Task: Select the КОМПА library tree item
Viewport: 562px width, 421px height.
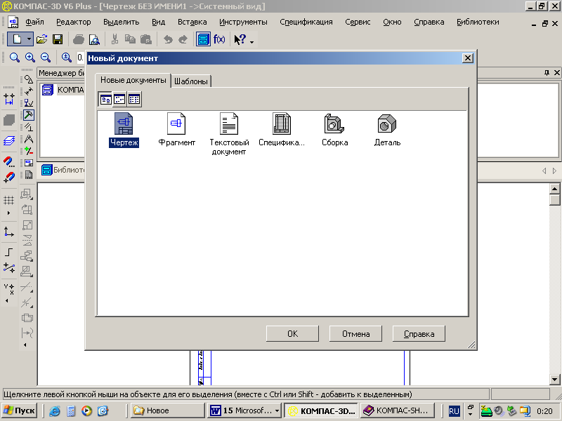Action: click(x=63, y=90)
